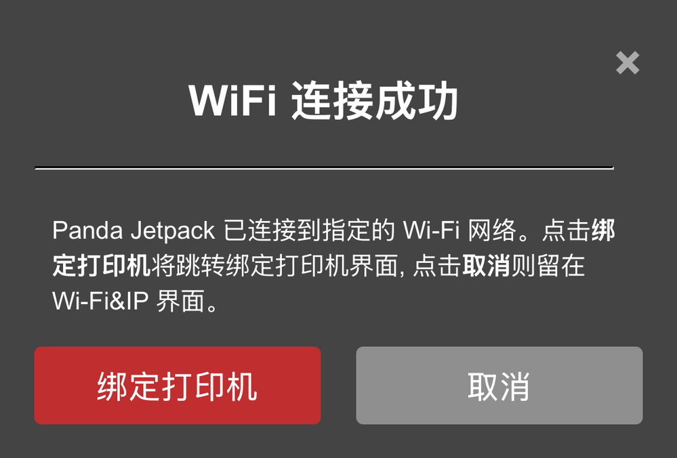Click the Wi-Fi&IP text on the last line

pyautogui.click(x=100, y=301)
